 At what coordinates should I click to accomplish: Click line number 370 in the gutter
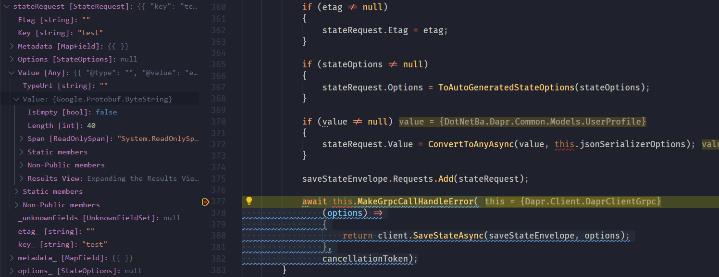point(218,122)
